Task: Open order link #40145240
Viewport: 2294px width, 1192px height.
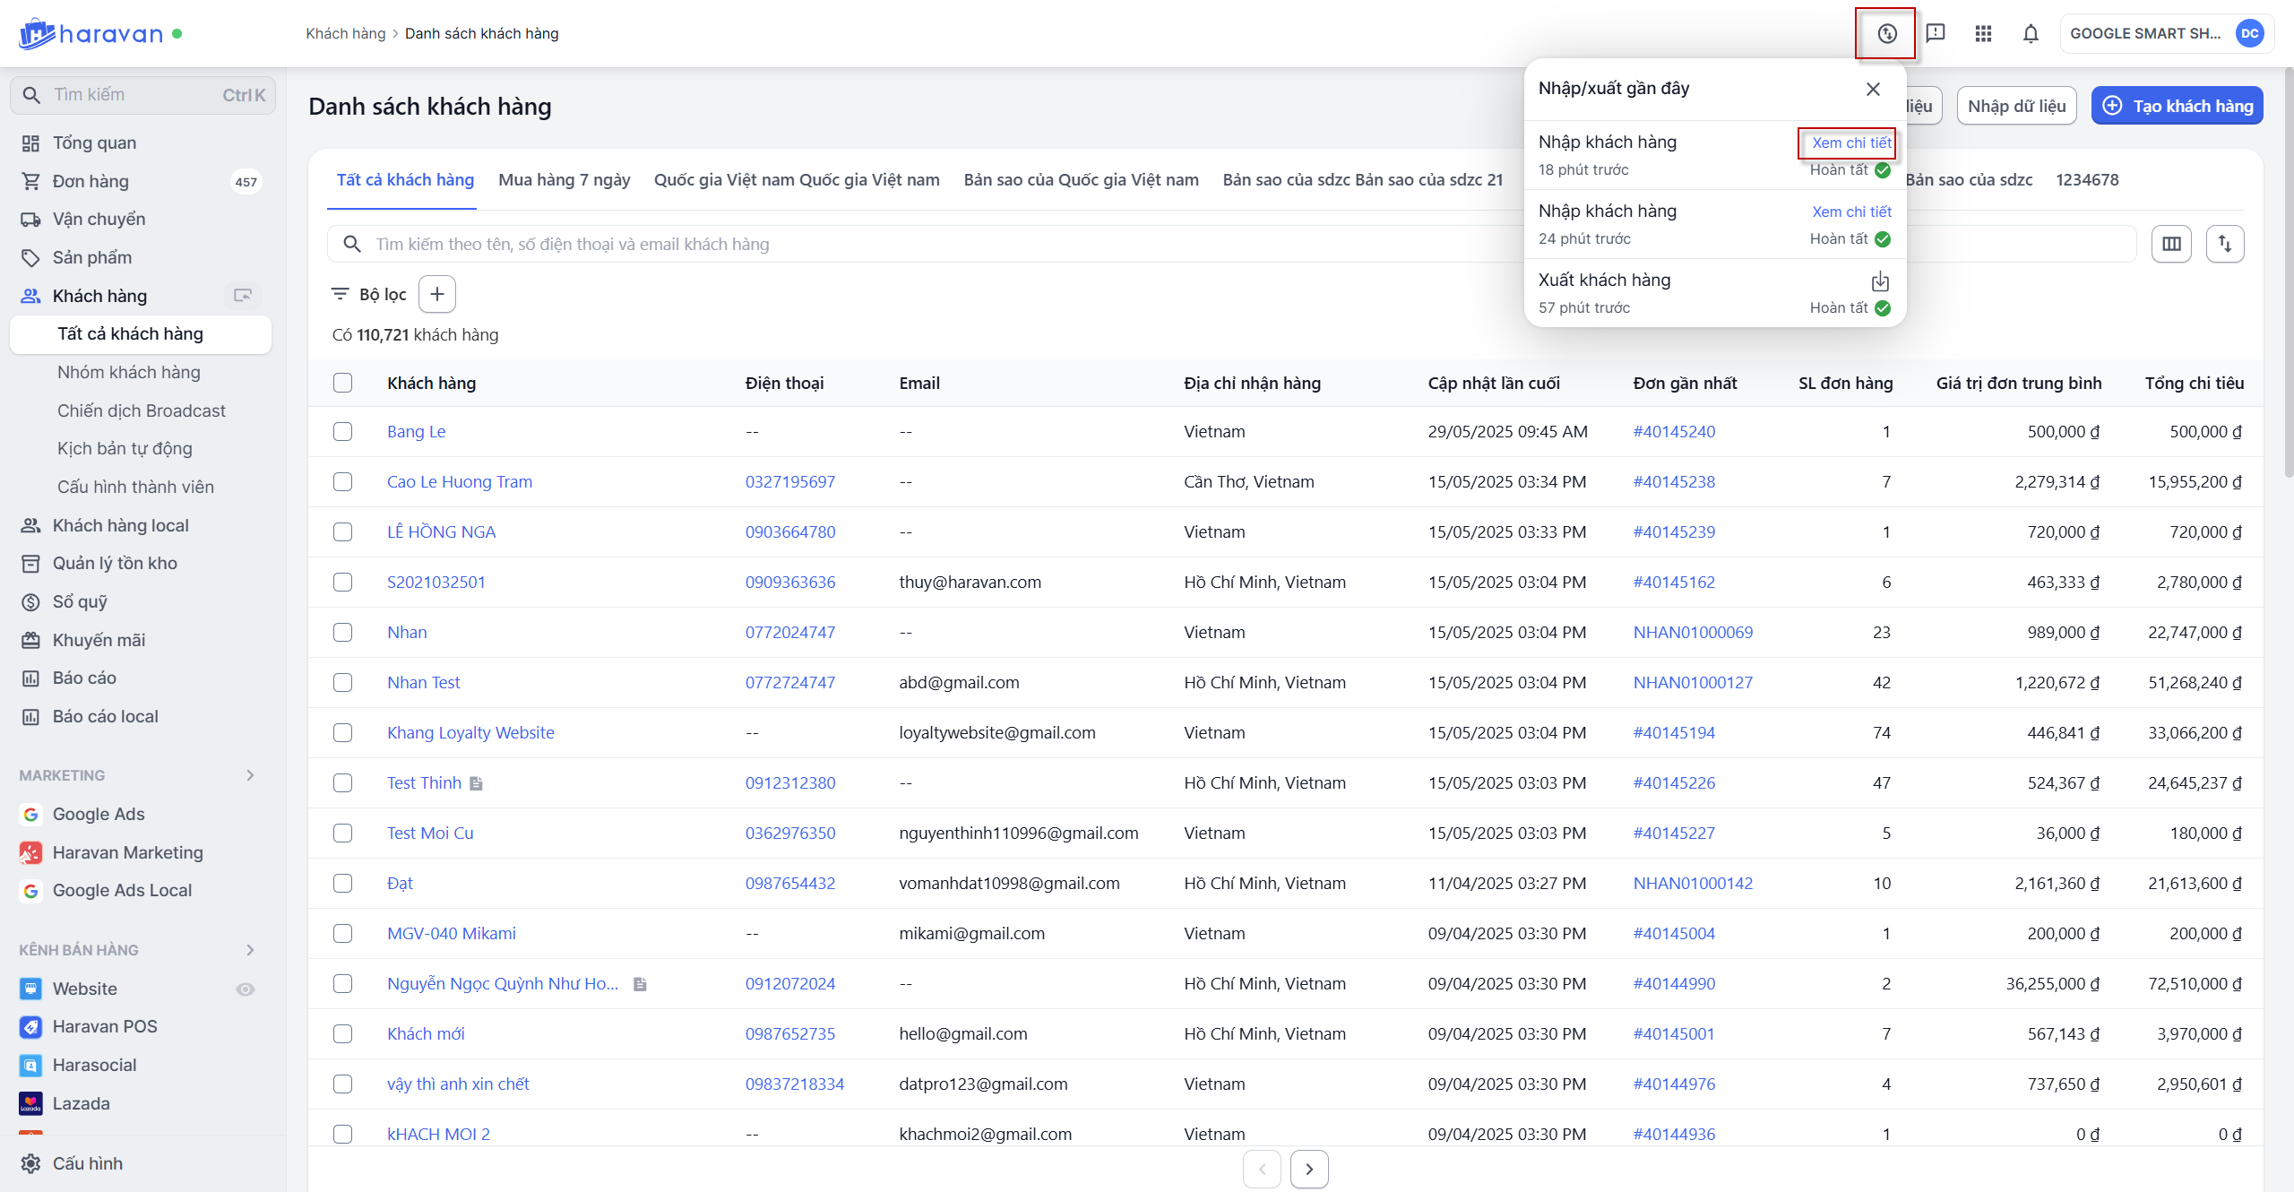Action: 1673,431
